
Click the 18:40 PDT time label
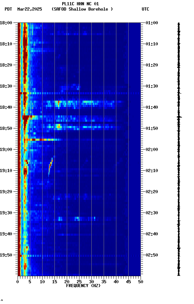[6, 107]
